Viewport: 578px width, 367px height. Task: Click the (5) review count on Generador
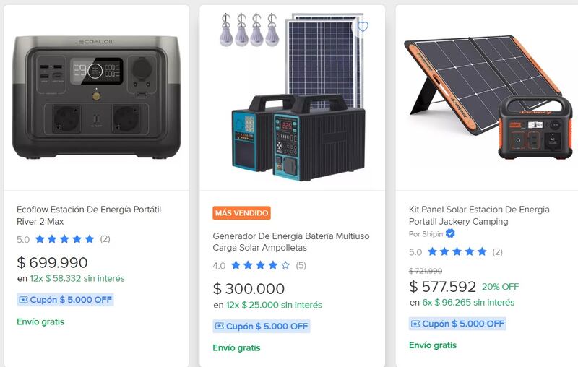click(x=301, y=266)
